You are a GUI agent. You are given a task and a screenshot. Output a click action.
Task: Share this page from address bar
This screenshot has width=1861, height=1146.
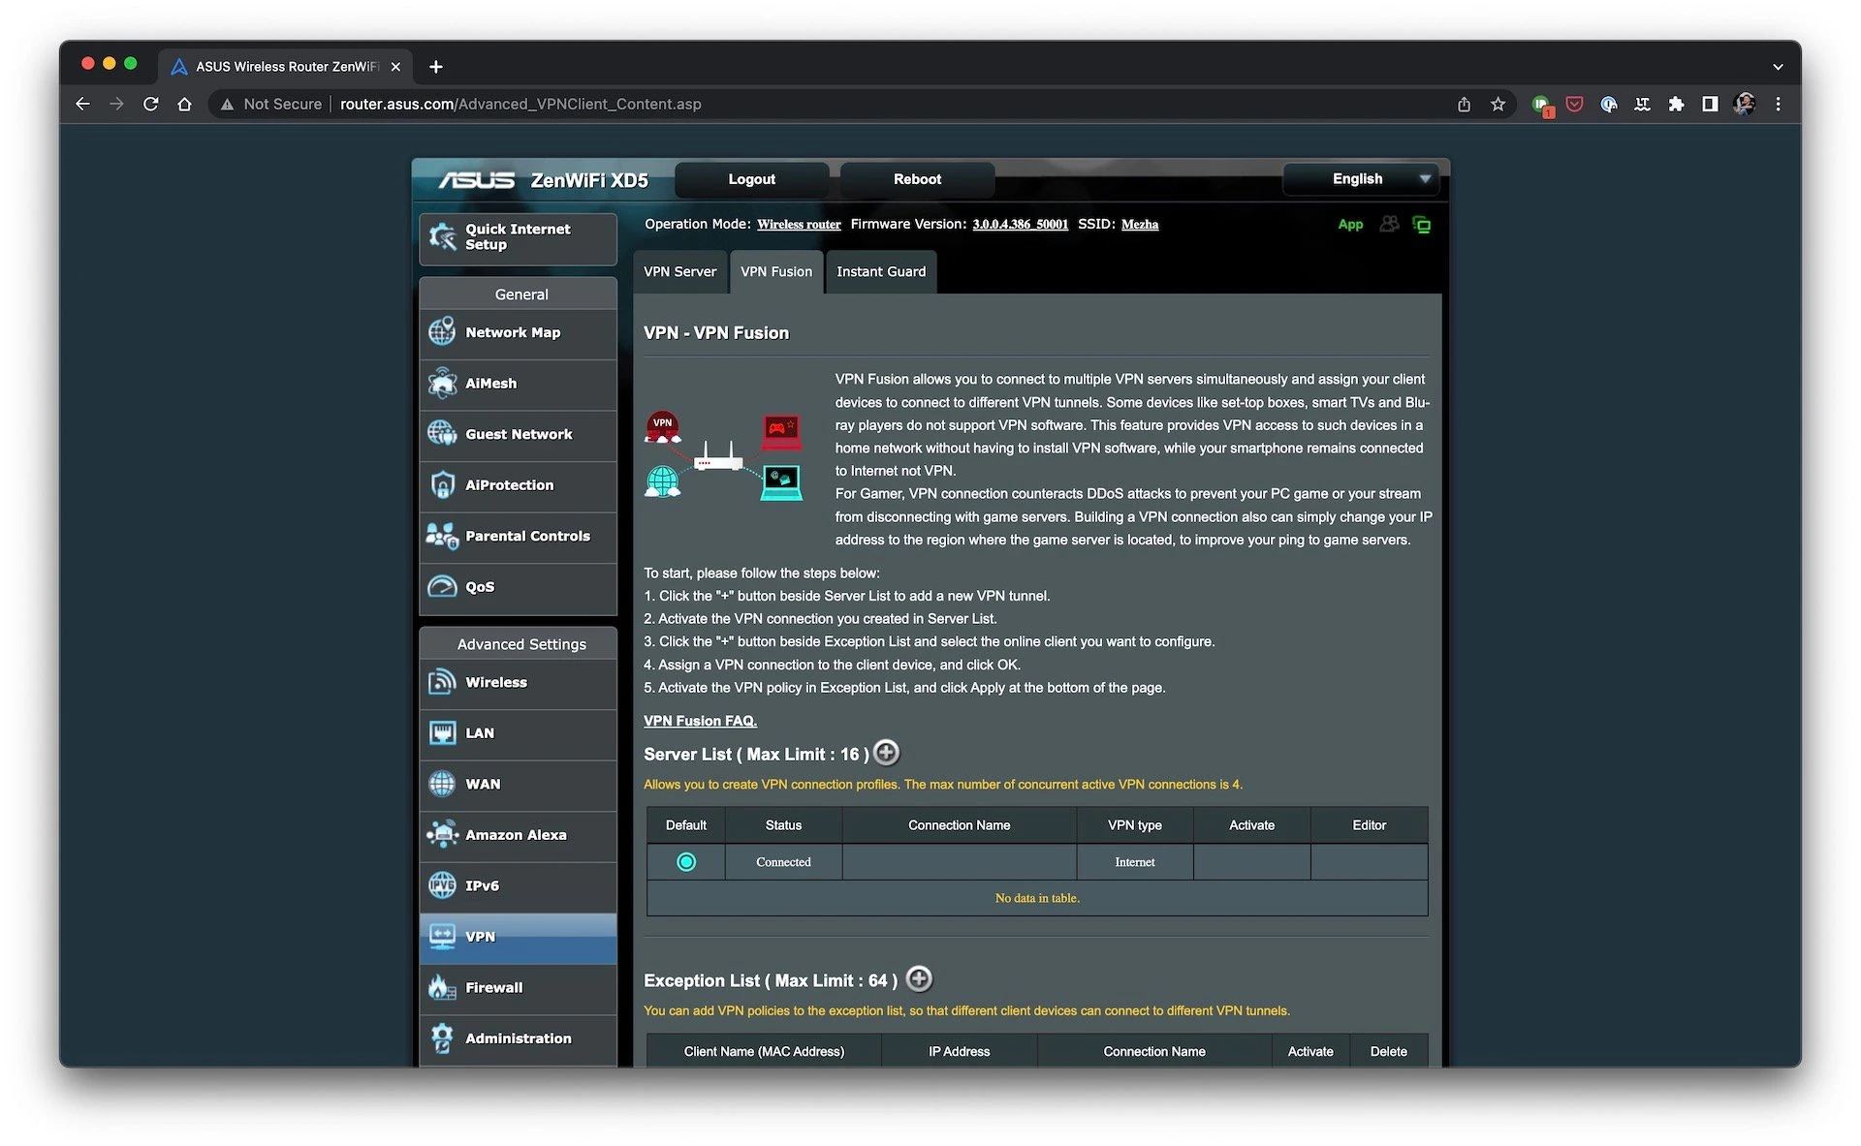tap(1464, 104)
